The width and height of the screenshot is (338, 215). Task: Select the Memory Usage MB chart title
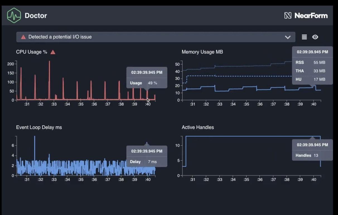click(x=202, y=52)
